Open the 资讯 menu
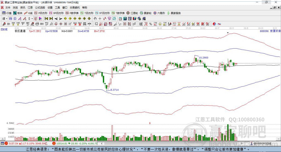The image size is (281, 152). 23,7
